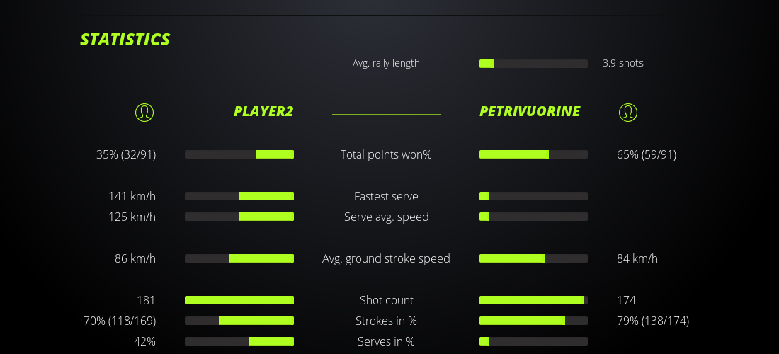Select the PETRIVUORINE name heading
Viewport: 779px width, 354px height.
pos(530,111)
